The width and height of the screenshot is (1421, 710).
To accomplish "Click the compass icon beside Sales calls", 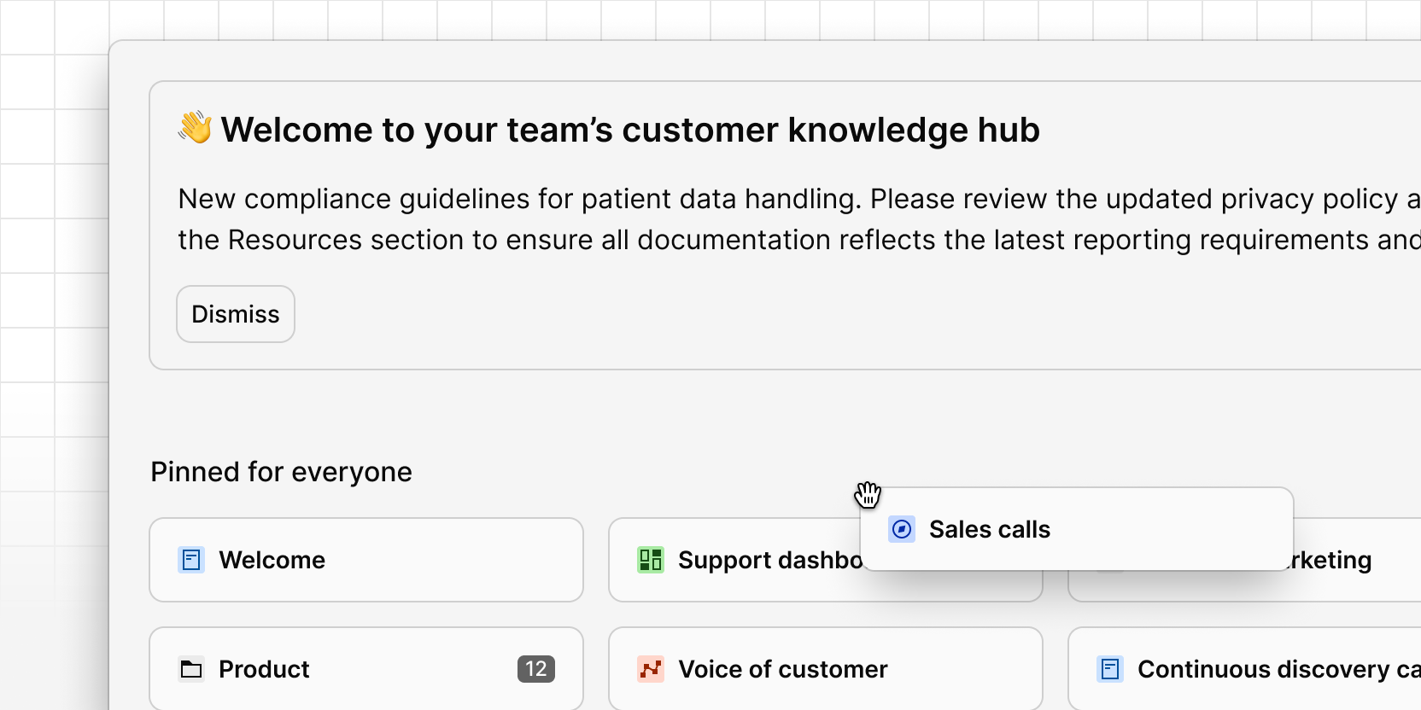I will point(902,529).
